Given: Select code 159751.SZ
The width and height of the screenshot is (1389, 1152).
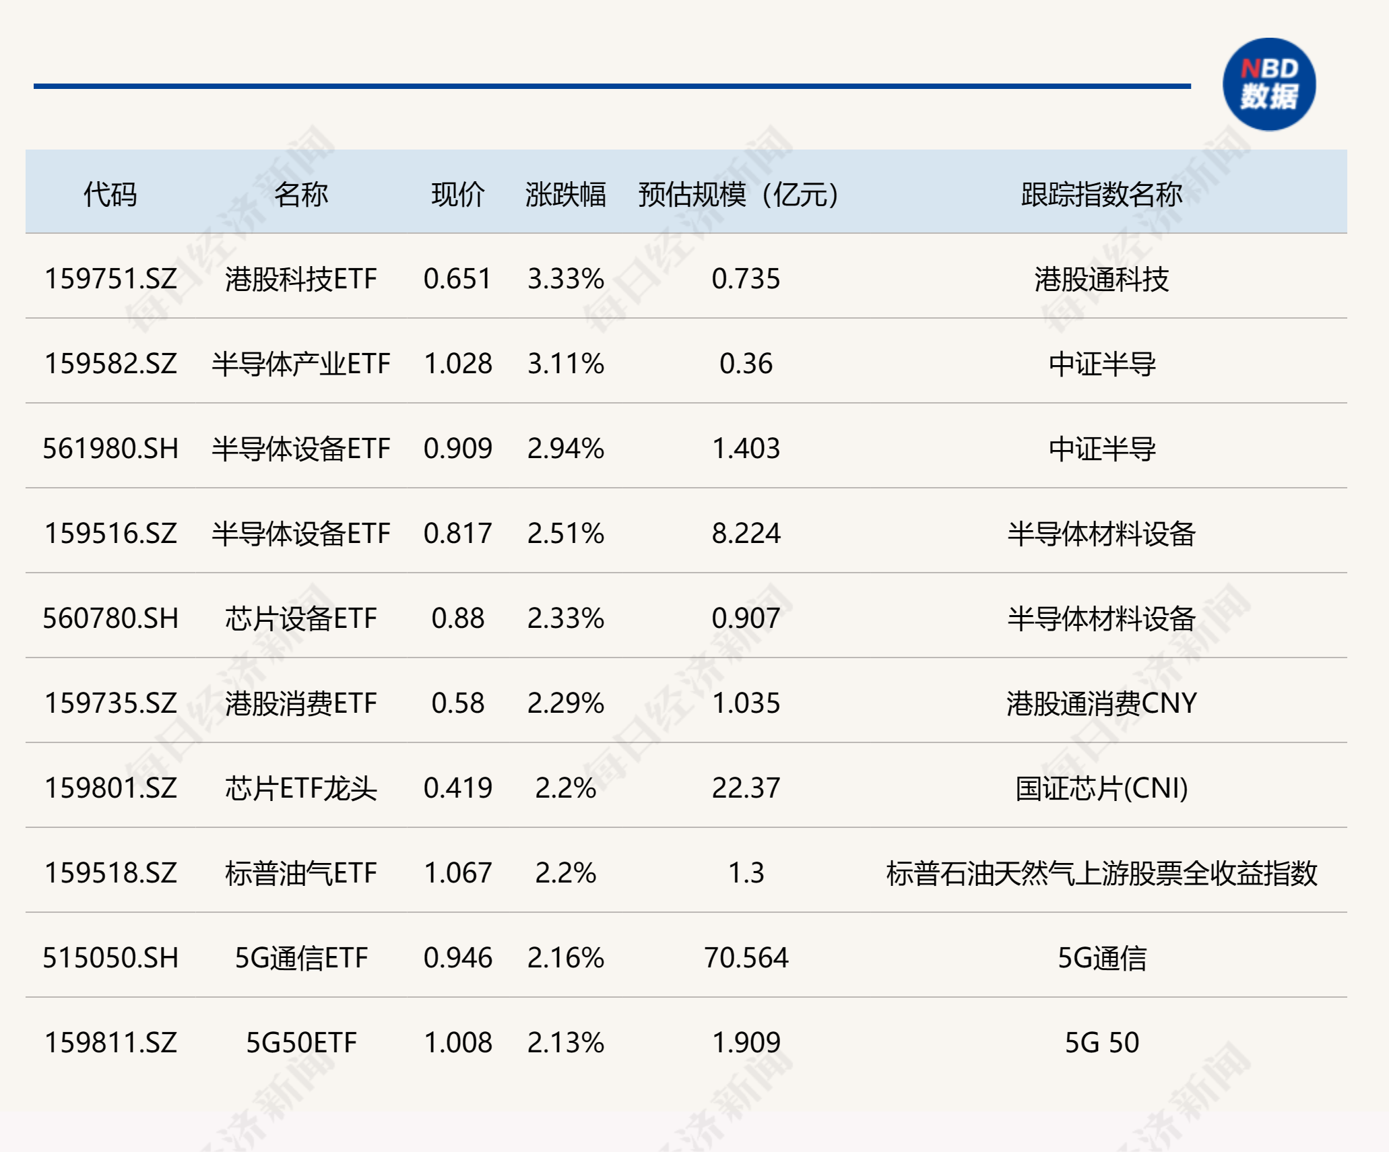Looking at the screenshot, I should [110, 279].
